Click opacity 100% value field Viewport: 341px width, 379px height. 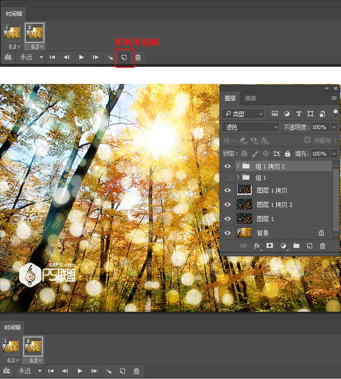[x=319, y=127]
